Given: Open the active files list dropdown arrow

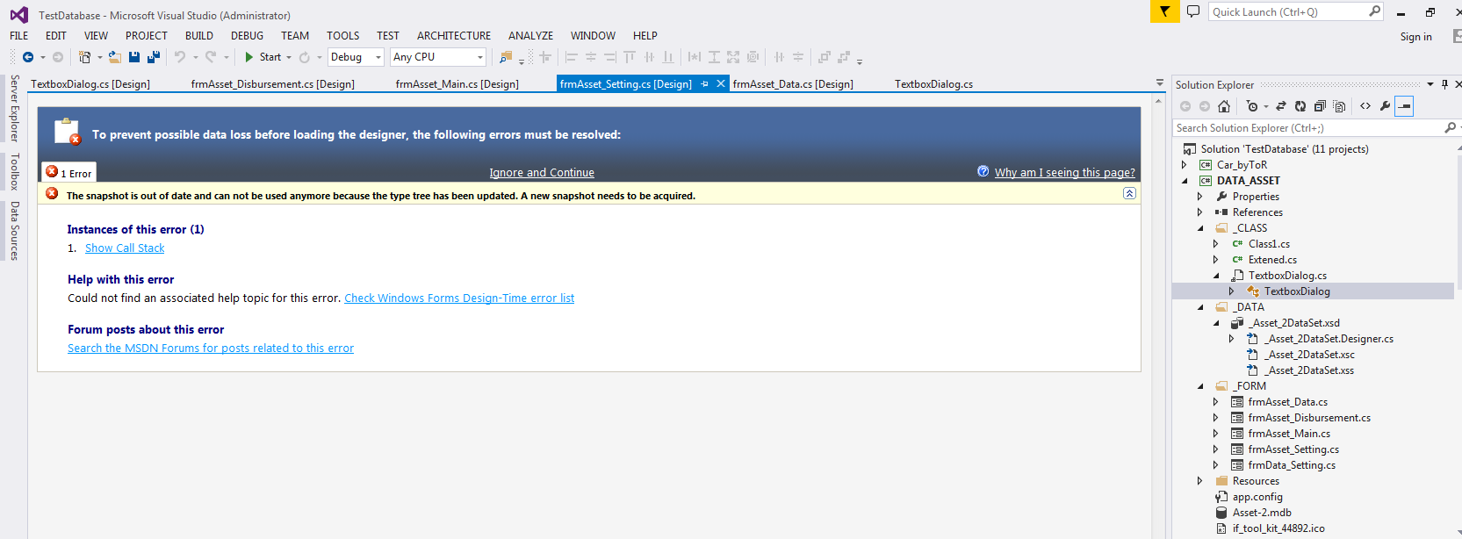Looking at the screenshot, I should tap(1160, 83).
